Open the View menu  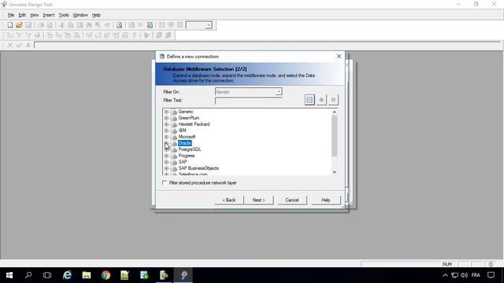(34, 15)
